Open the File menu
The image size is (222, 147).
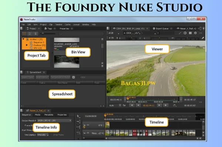pos(23,24)
